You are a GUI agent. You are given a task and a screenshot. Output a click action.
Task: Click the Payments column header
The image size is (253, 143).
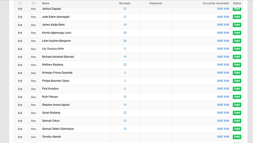pos(155,3)
